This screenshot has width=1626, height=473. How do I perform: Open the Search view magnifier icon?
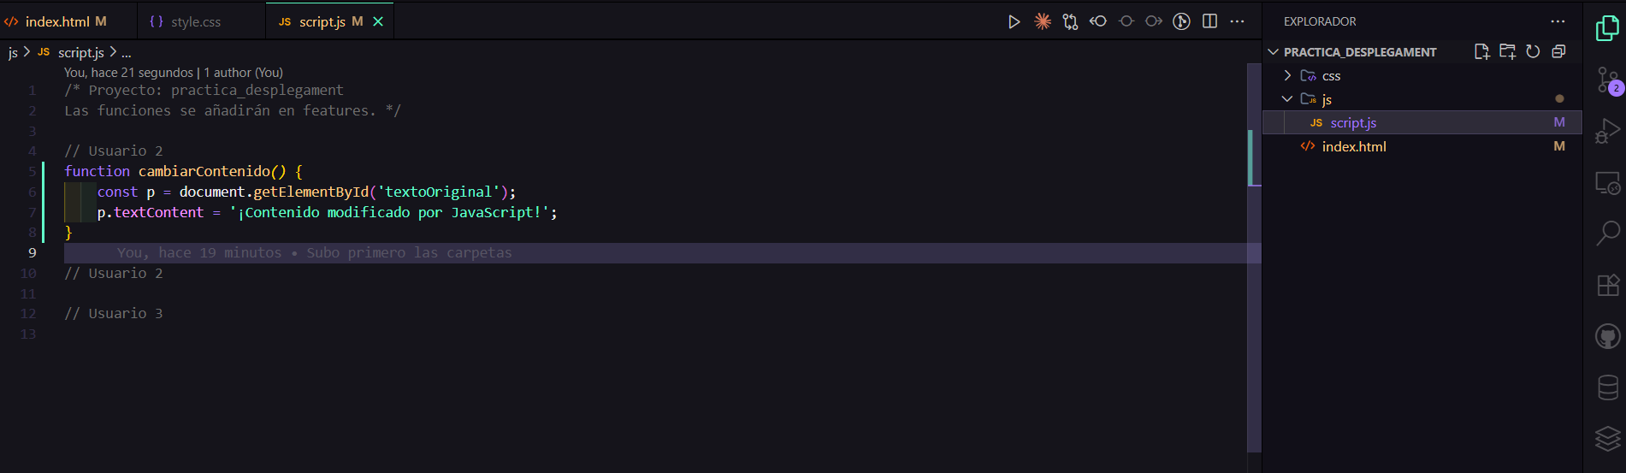(1608, 233)
